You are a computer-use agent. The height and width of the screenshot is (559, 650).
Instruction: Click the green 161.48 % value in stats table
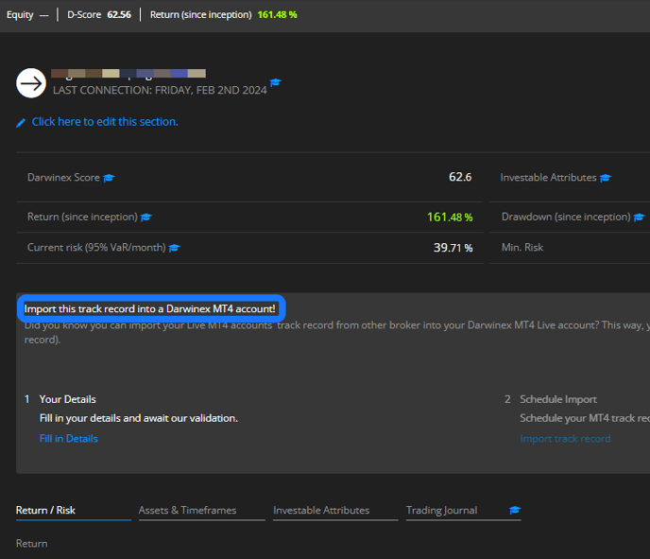click(450, 217)
